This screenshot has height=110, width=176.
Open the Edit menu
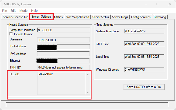click(x=13, y=11)
